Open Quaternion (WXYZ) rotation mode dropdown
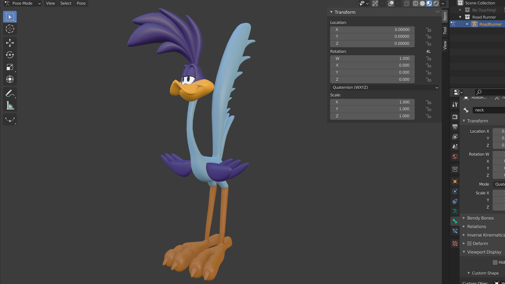This screenshot has width=505, height=284. (384, 88)
